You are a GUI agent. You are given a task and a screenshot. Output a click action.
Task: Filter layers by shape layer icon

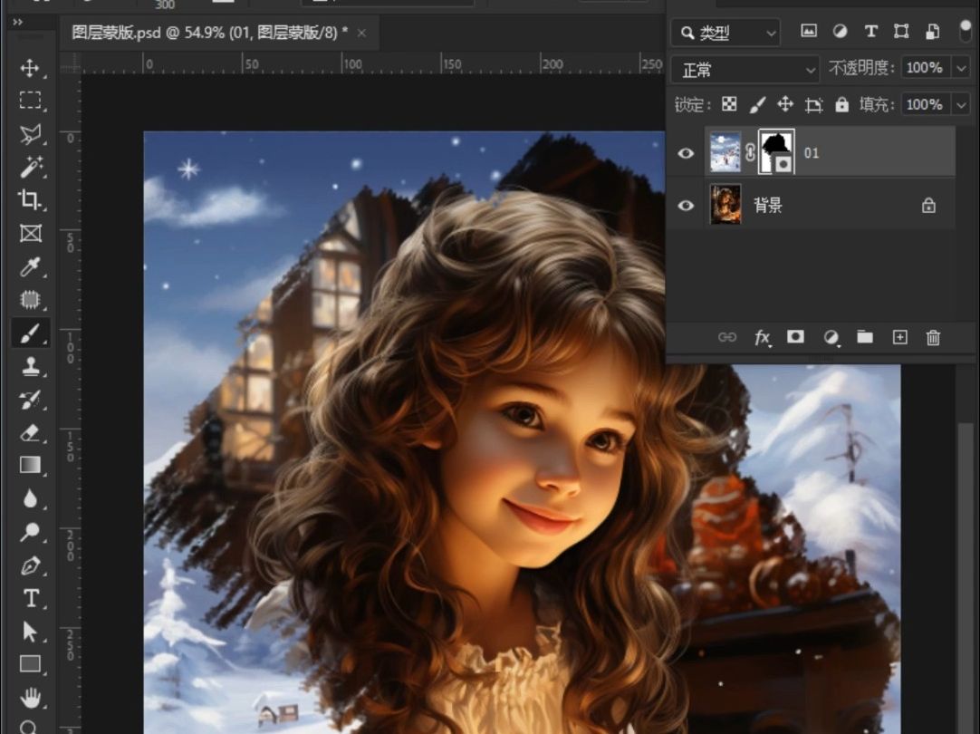point(901,31)
